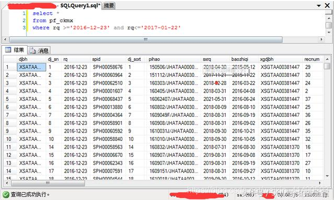This screenshot has height=200, width=334.
Task: Click the pihao column header
Action: [x=174, y=59]
